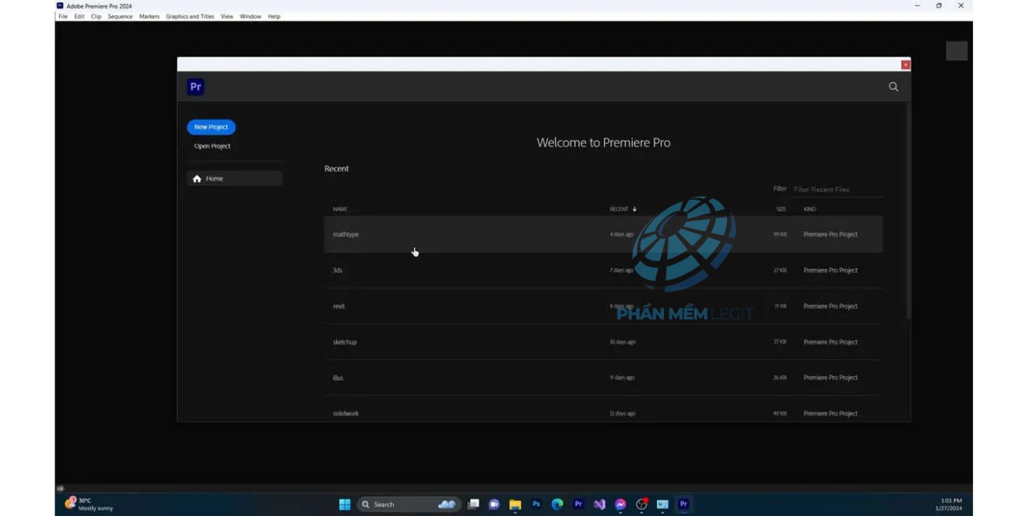The width and height of the screenshot is (1028, 516).
Task: Open the solidwork recent project
Action: (603, 409)
